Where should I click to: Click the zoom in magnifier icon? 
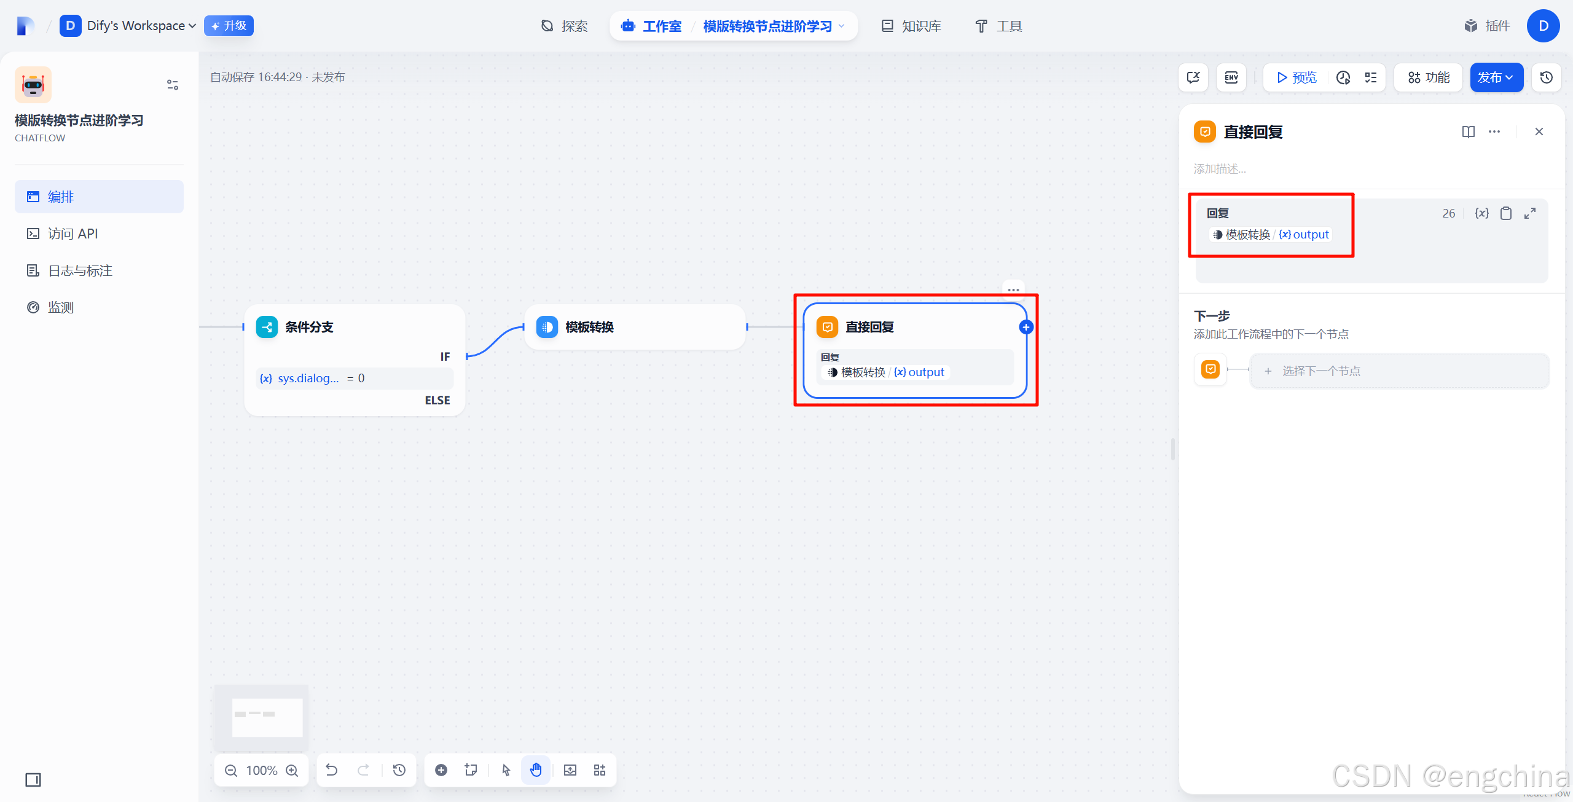click(x=292, y=771)
